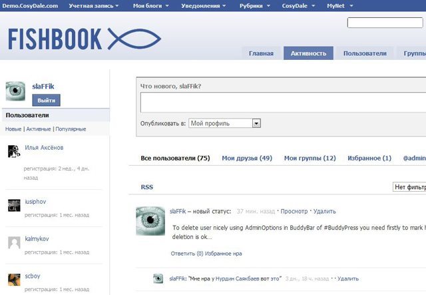Open slaFFik profile name link in sidebar
The width and height of the screenshot is (426, 295).
coord(43,87)
